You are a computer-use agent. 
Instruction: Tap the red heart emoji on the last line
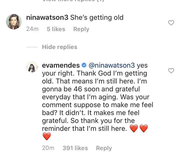click(x=47, y=136)
